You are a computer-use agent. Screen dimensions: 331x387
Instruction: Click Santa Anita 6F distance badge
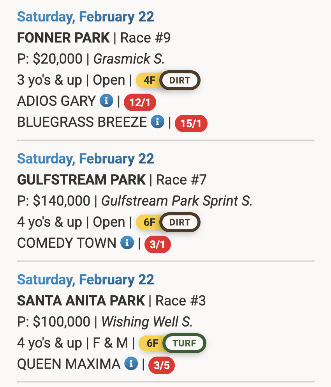pos(152,343)
